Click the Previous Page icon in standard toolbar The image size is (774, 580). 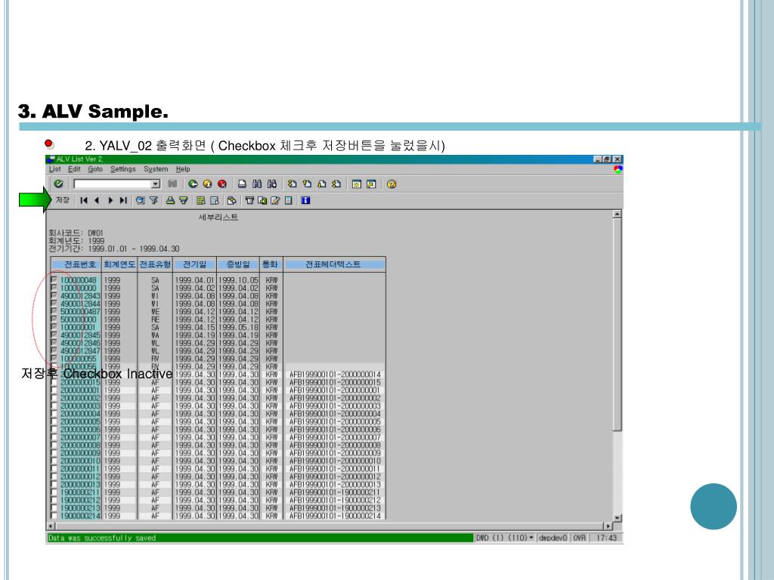coord(307,184)
